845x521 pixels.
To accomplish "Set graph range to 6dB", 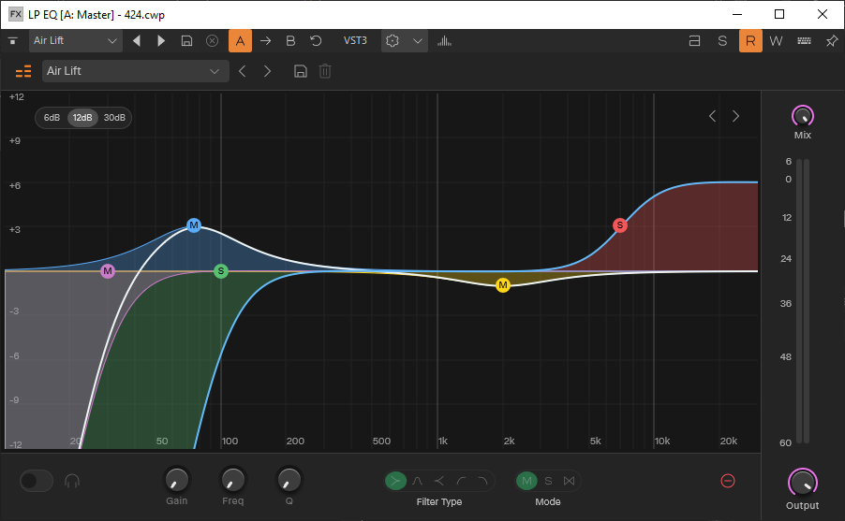I will click(x=52, y=117).
